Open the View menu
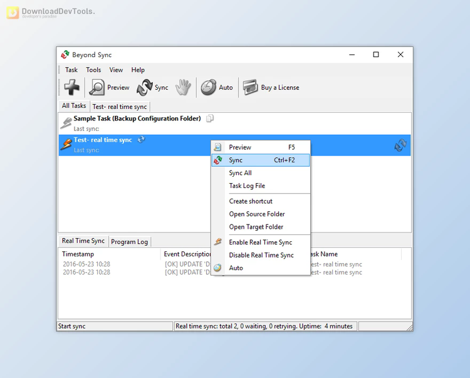 (116, 70)
